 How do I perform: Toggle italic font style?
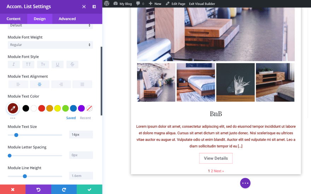pyautogui.click(x=14, y=64)
